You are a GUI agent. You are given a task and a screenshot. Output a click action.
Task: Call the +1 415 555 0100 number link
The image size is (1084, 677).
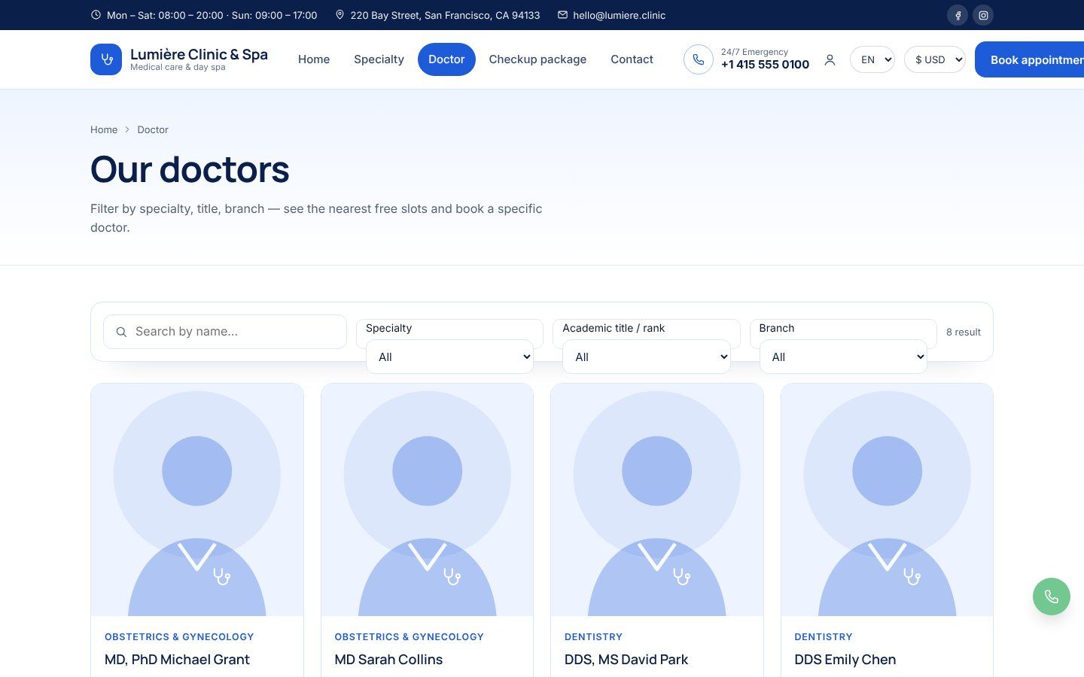(765, 65)
